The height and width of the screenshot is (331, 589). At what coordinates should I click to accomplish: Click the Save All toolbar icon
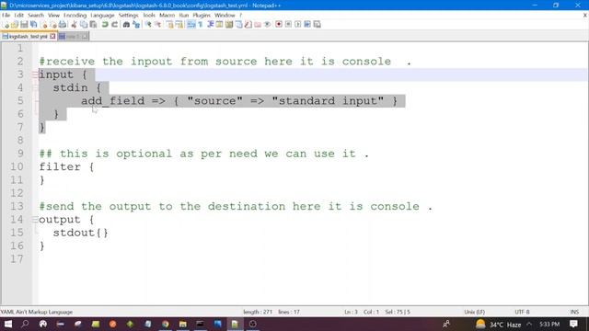(34, 25)
